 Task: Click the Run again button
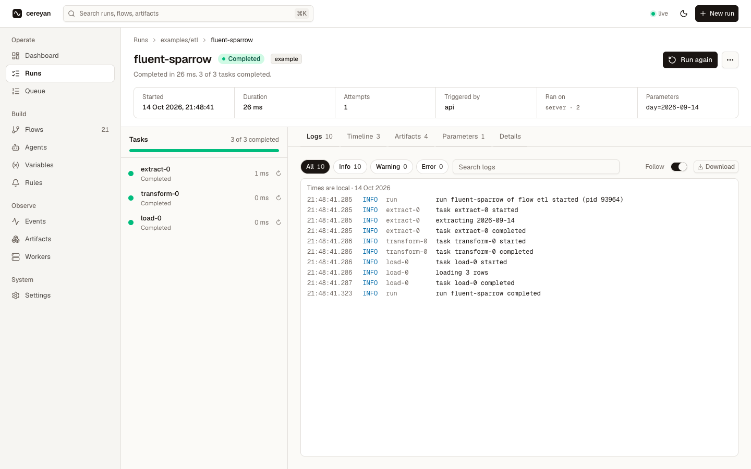tap(690, 60)
